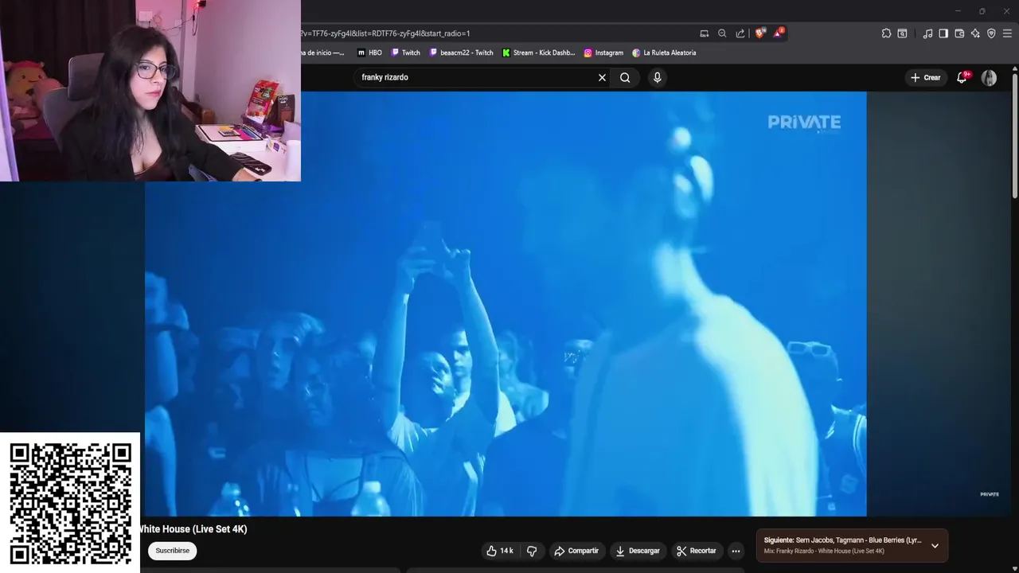This screenshot has height=573, width=1019.
Task: Like the video with 14 k likes
Action: (499, 551)
